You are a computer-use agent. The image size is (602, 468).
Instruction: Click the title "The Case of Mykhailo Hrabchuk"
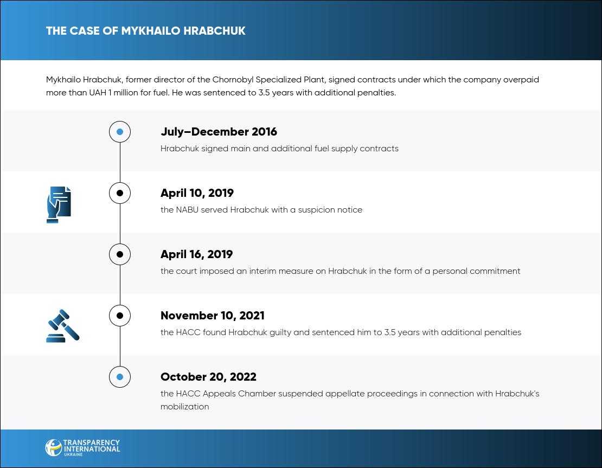point(145,31)
